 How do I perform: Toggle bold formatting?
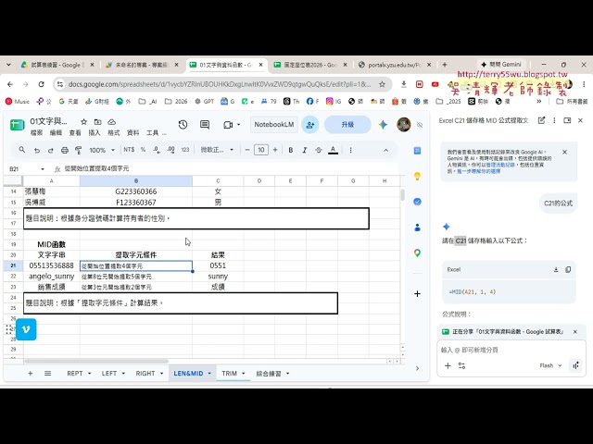point(290,150)
